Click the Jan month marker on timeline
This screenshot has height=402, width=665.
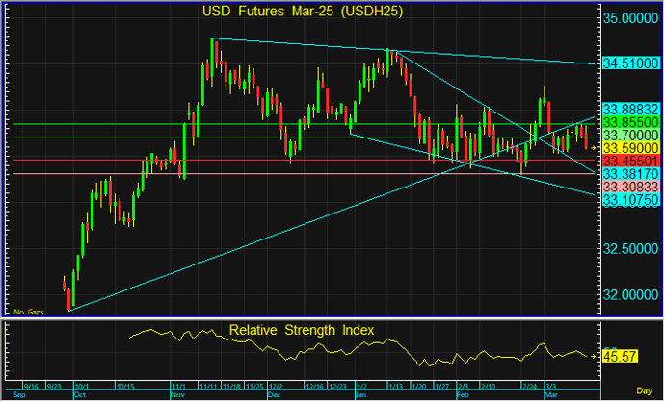[x=360, y=394]
